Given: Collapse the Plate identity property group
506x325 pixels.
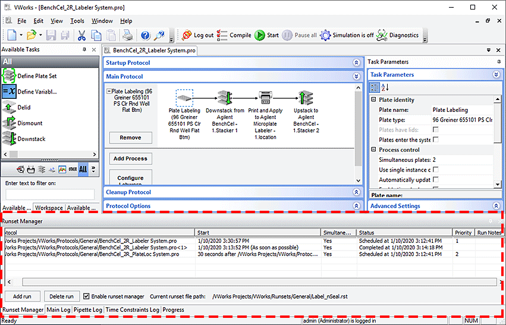Looking at the screenshot, I should (x=373, y=99).
